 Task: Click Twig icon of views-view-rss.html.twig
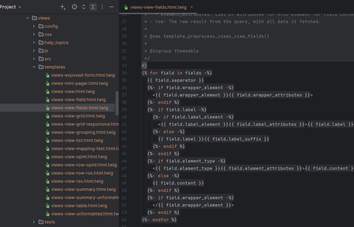pyautogui.click(x=47, y=181)
